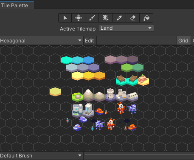Image resolution: width=194 pixels, height=160 pixels.
Task: Select the darkest mauve hex tile
Action: pyautogui.click(x=132, y=59)
